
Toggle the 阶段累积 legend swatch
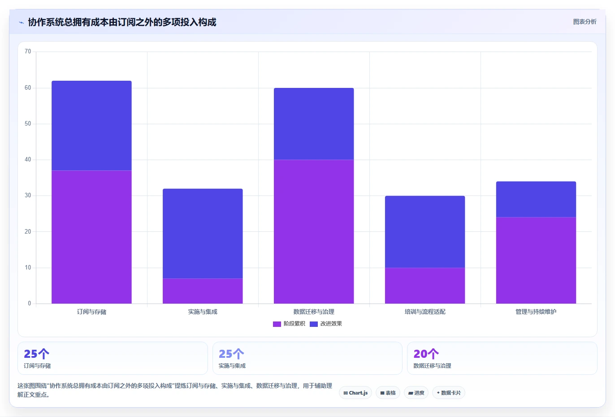[x=277, y=324]
